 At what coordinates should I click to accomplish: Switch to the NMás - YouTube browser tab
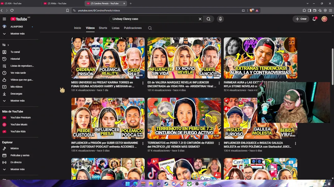tap(63, 3)
